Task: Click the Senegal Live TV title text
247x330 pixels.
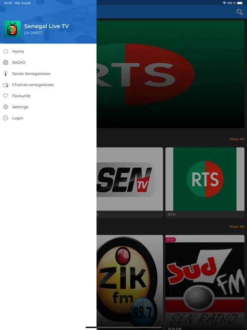Action: [46, 26]
